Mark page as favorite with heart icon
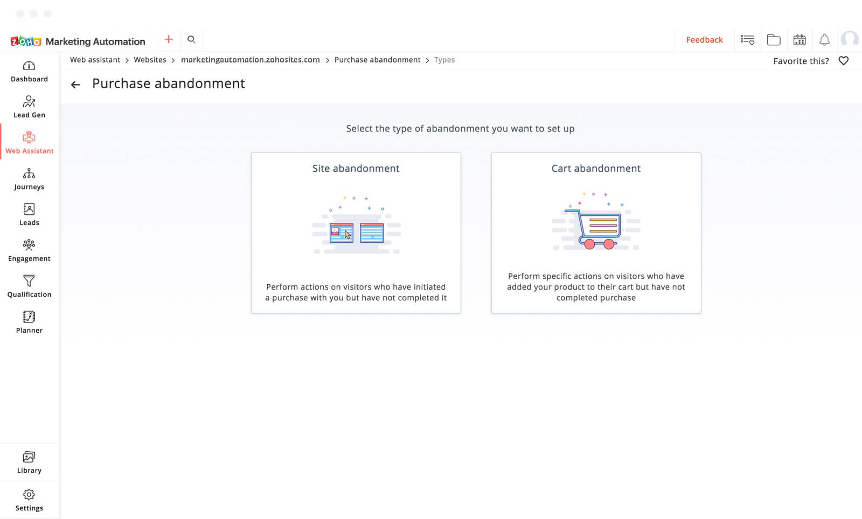The height and width of the screenshot is (519, 862). point(844,61)
